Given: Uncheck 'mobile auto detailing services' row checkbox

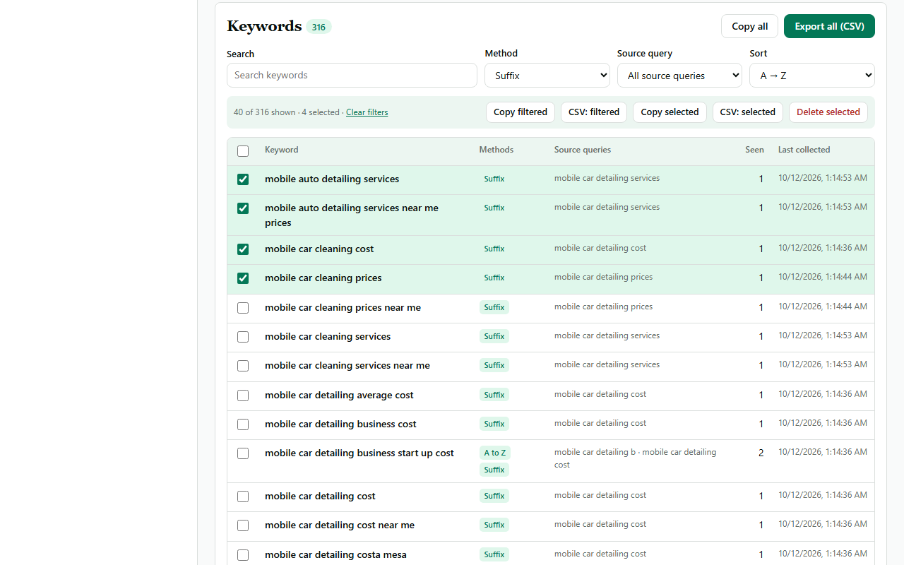Looking at the screenshot, I should click(x=243, y=179).
